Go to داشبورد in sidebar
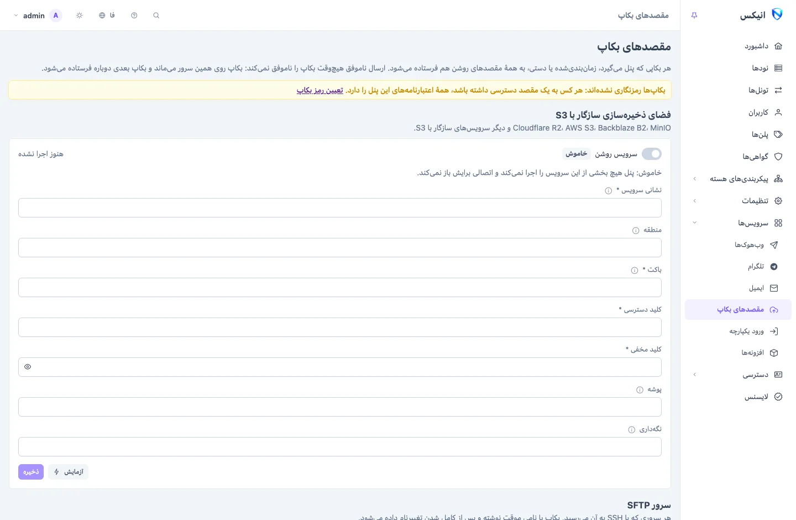Viewport: 796px width, 520px height. pos(738,46)
